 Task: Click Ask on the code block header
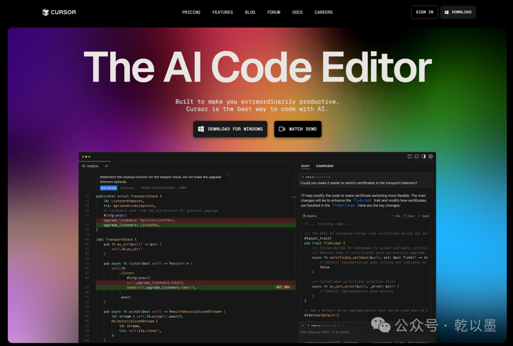coord(396,216)
